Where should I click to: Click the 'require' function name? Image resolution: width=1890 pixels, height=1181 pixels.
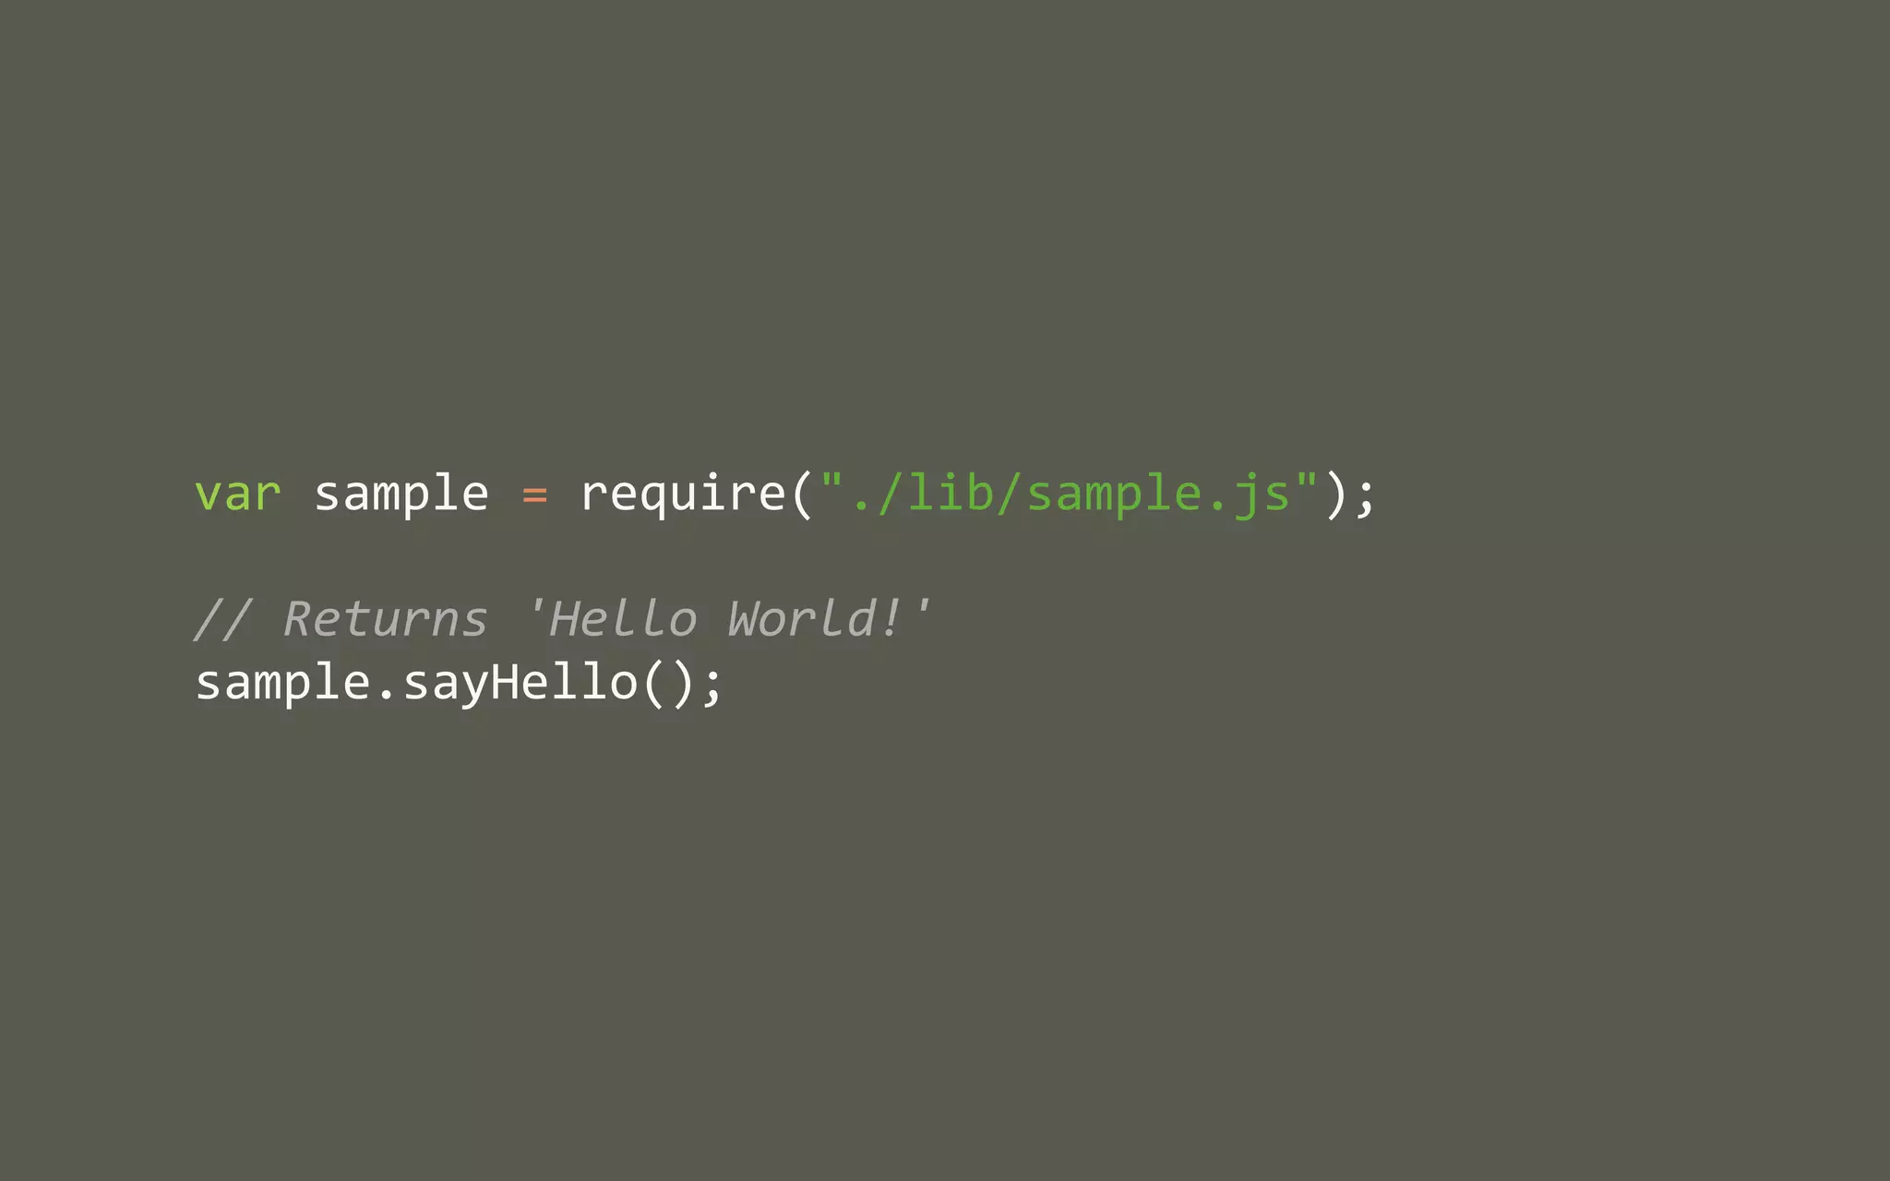[x=683, y=495]
